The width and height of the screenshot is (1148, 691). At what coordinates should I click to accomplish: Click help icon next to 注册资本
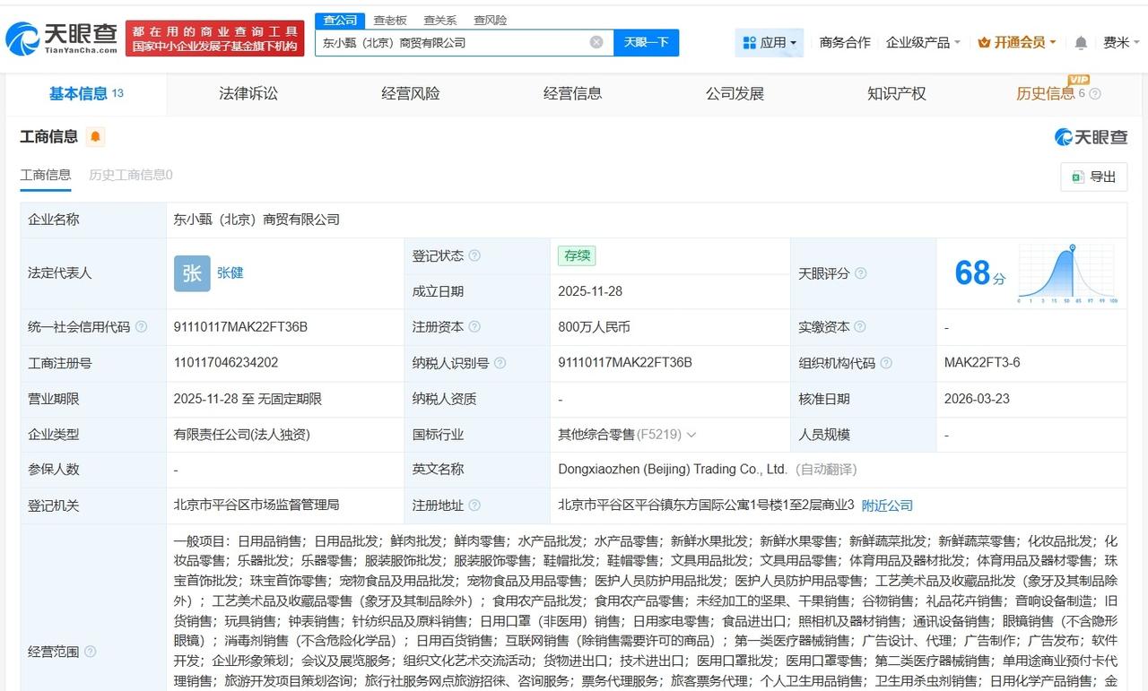coord(474,327)
